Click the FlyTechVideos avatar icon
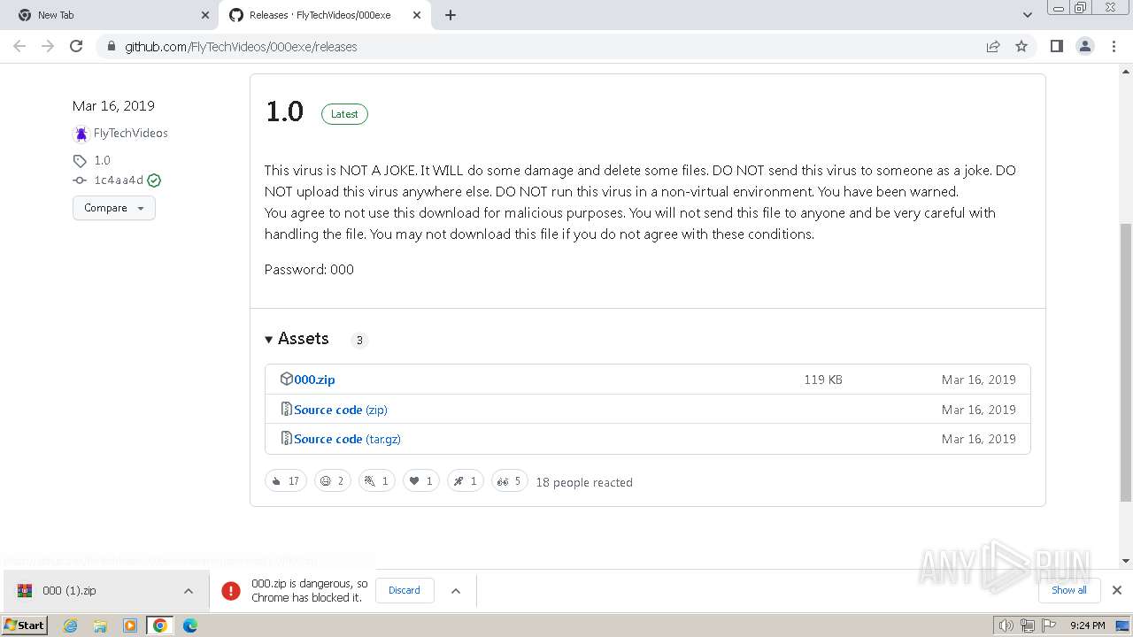Image resolution: width=1133 pixels, height=637 pixels. point(81,134)
